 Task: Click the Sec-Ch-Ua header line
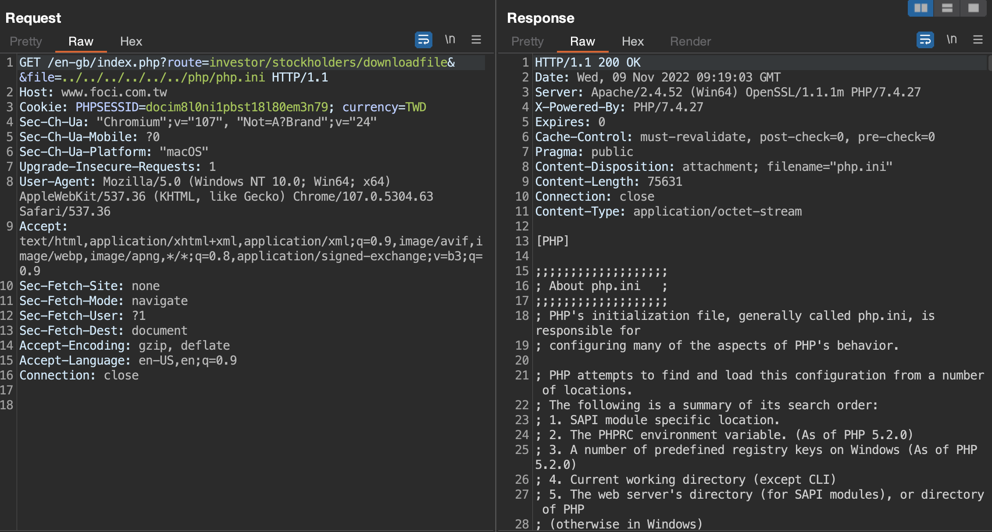click(198, 122)
